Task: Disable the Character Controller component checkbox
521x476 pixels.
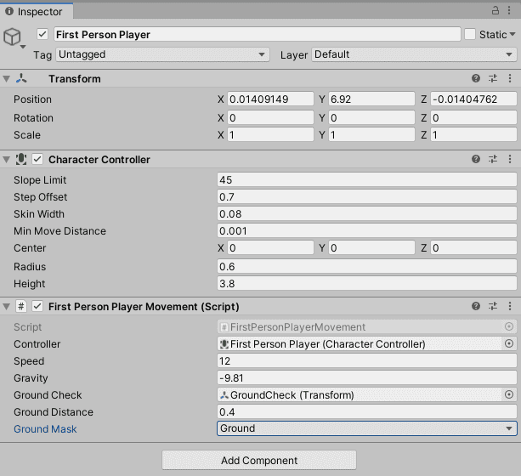Action: [37, 159]
